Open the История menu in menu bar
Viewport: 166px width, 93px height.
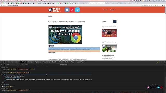(25, 1)
